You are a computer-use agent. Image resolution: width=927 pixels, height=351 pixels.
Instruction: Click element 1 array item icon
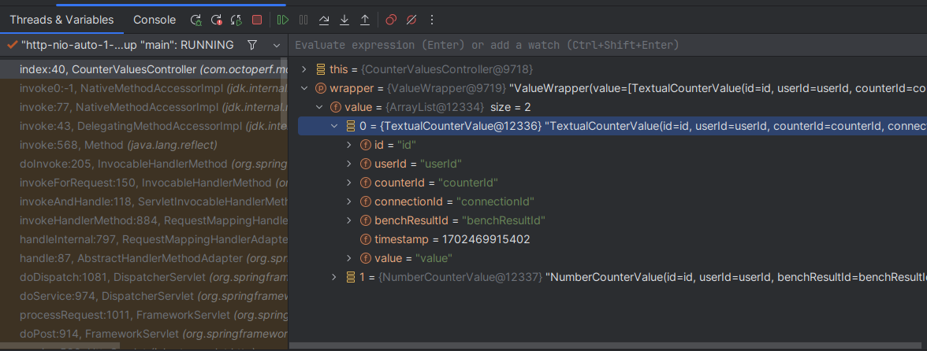pyautogui.click(x=351, y=277)
